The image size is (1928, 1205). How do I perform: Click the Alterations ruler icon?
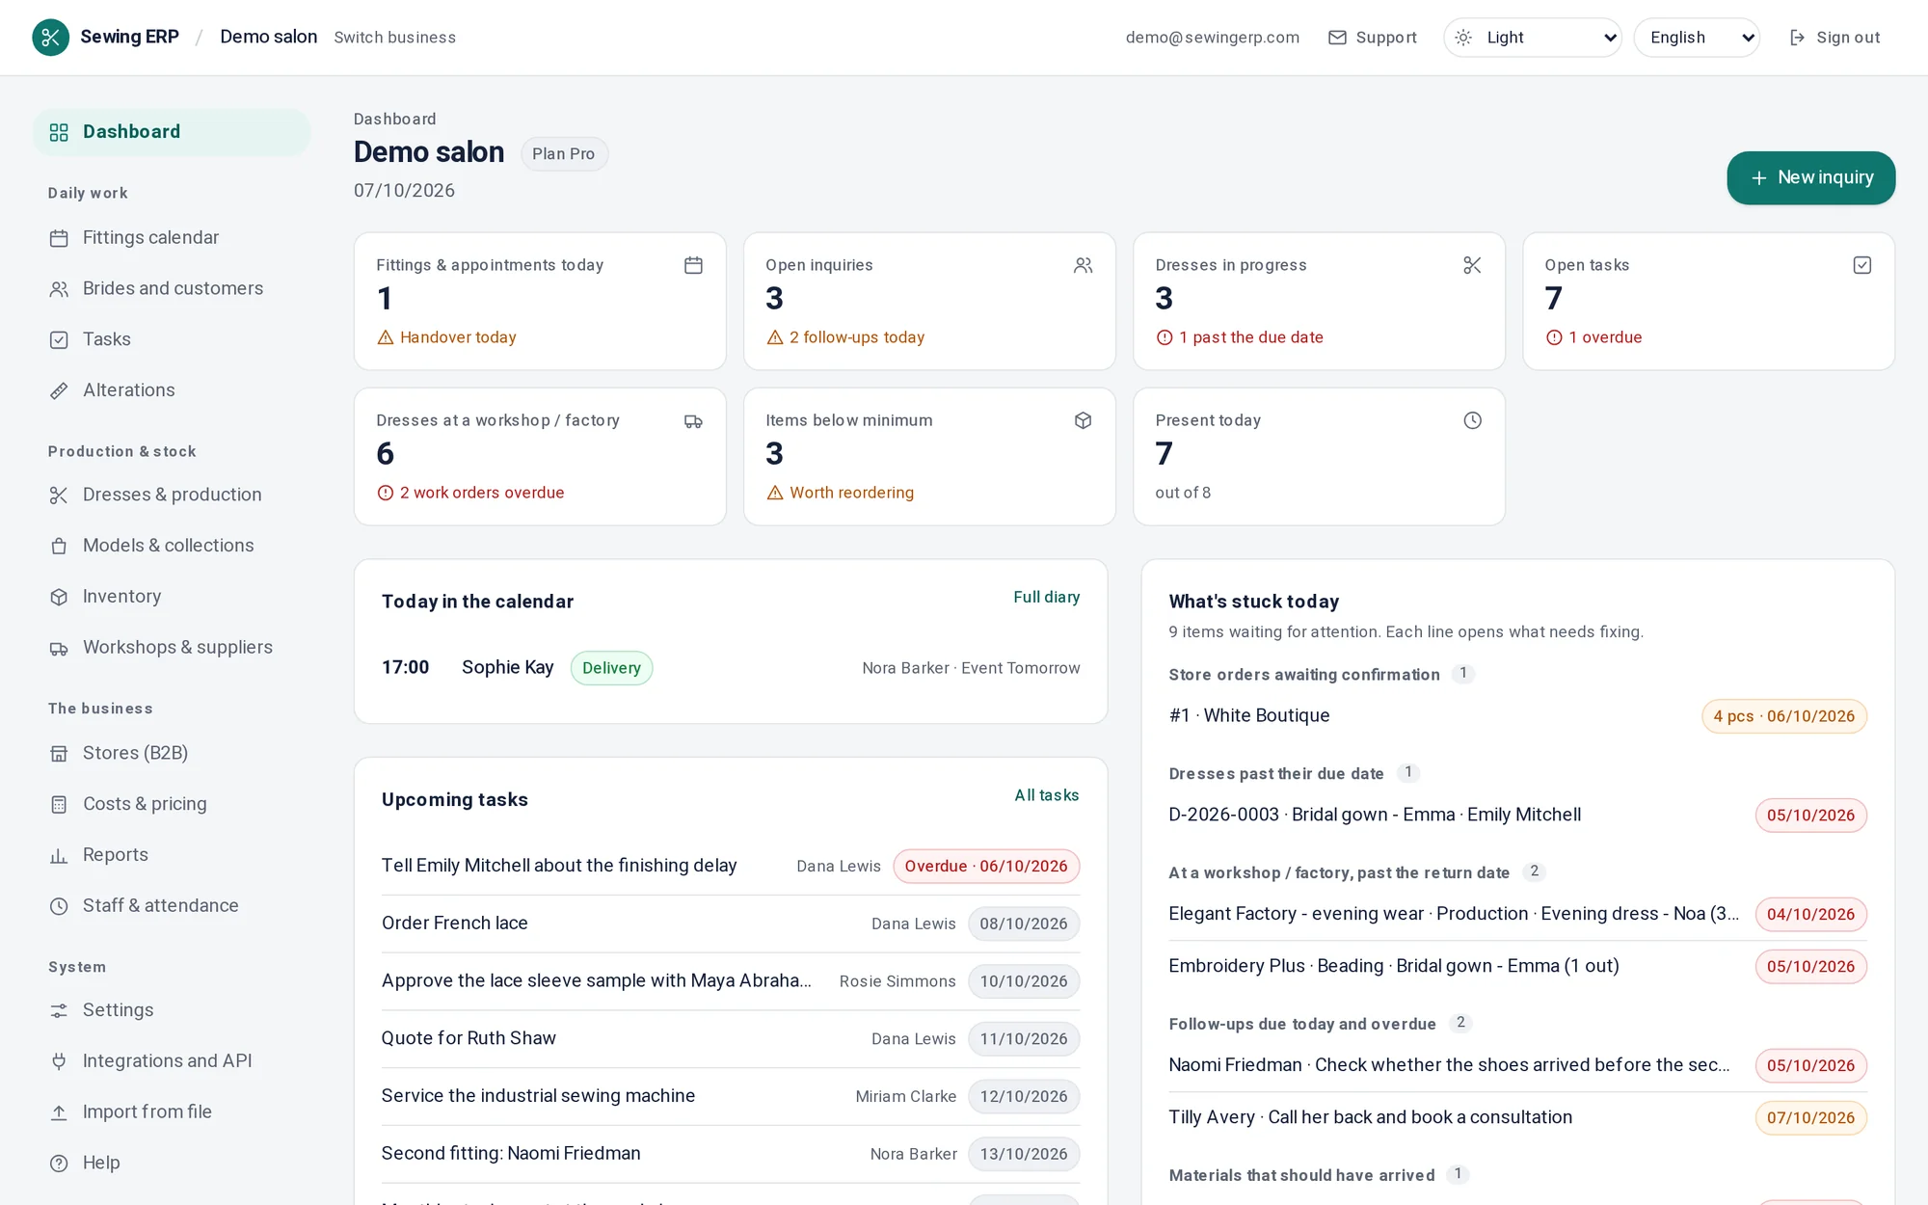[x=59, y=390]
